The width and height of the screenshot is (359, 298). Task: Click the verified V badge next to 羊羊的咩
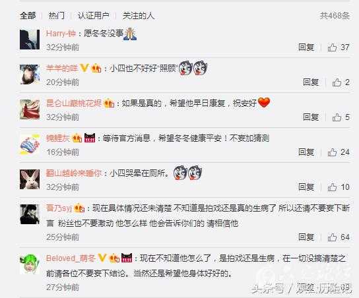pyautogui.click(x=84, y=68)
